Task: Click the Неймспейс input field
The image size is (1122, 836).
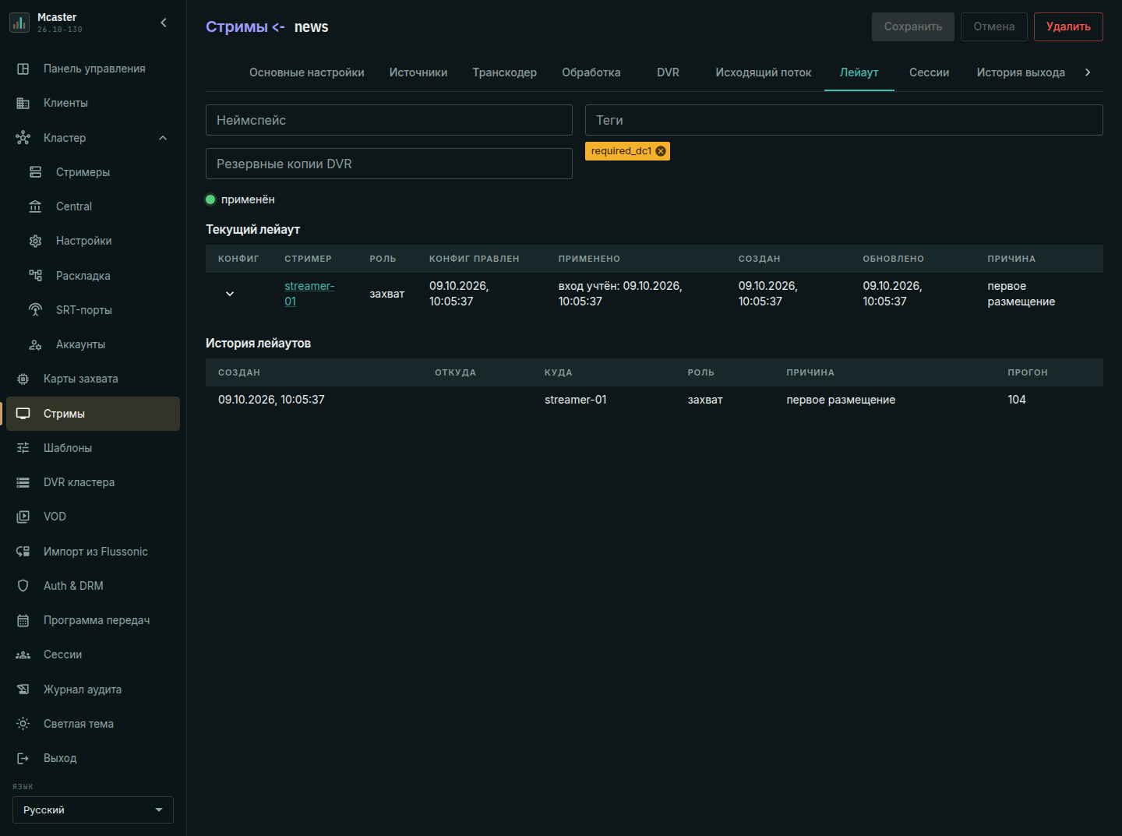Action: (x=389, y=120)
